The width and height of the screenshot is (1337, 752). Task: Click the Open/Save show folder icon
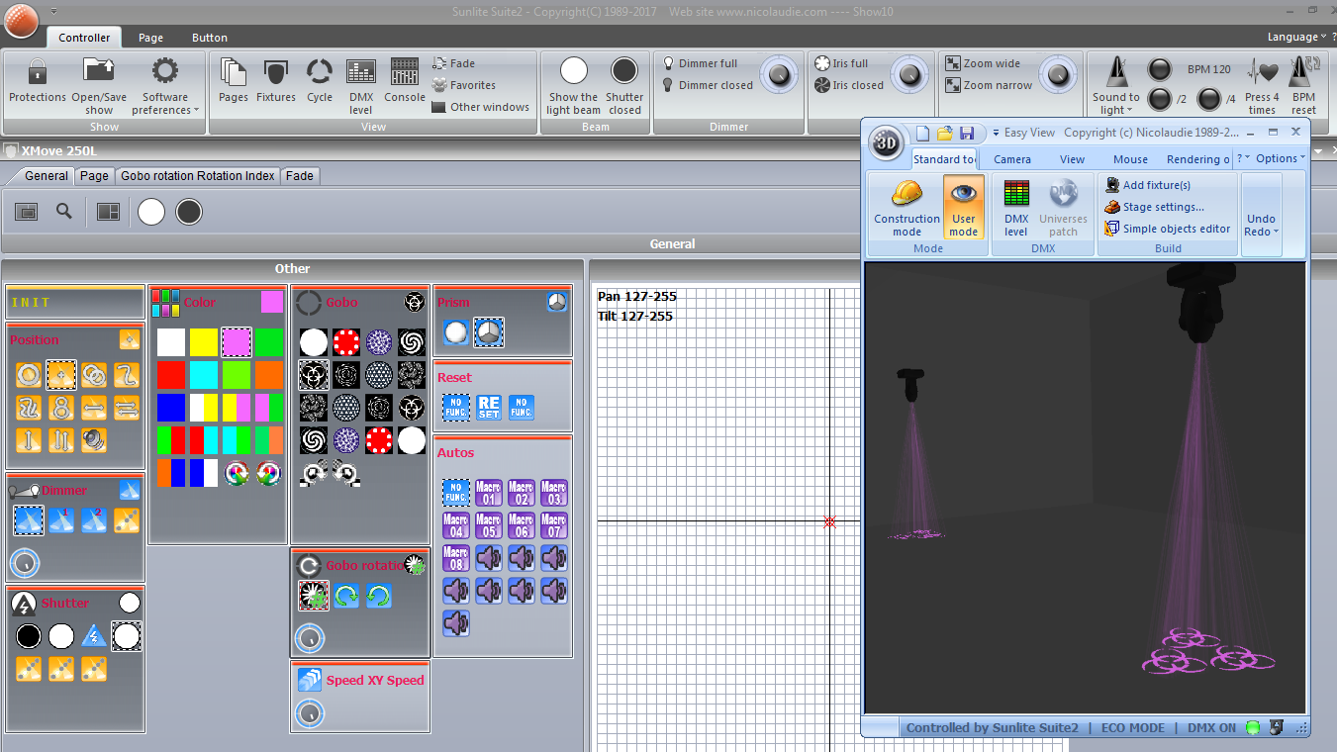[x=99, y=71]
